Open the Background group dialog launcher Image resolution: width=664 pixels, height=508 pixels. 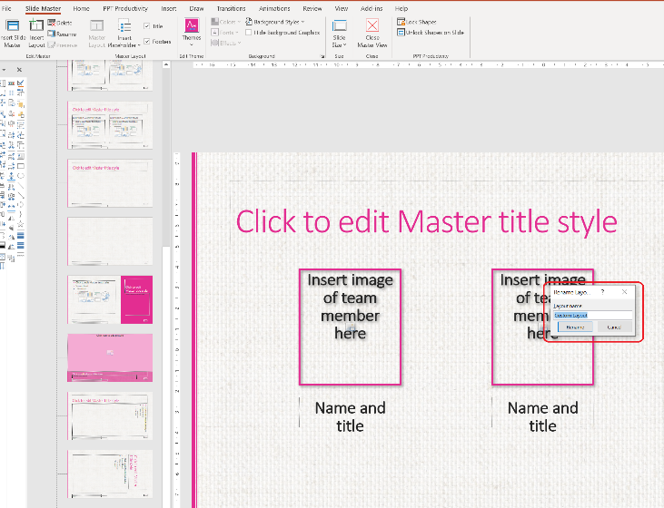coord(322,56)
